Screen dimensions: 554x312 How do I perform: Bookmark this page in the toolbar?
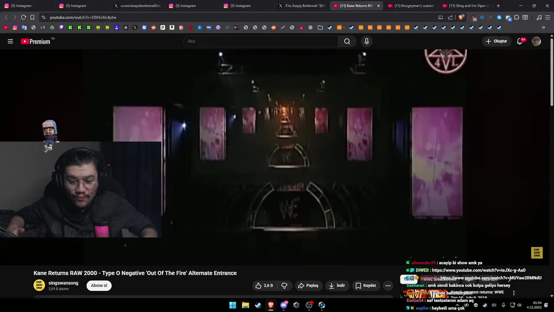tap(32, 17)
